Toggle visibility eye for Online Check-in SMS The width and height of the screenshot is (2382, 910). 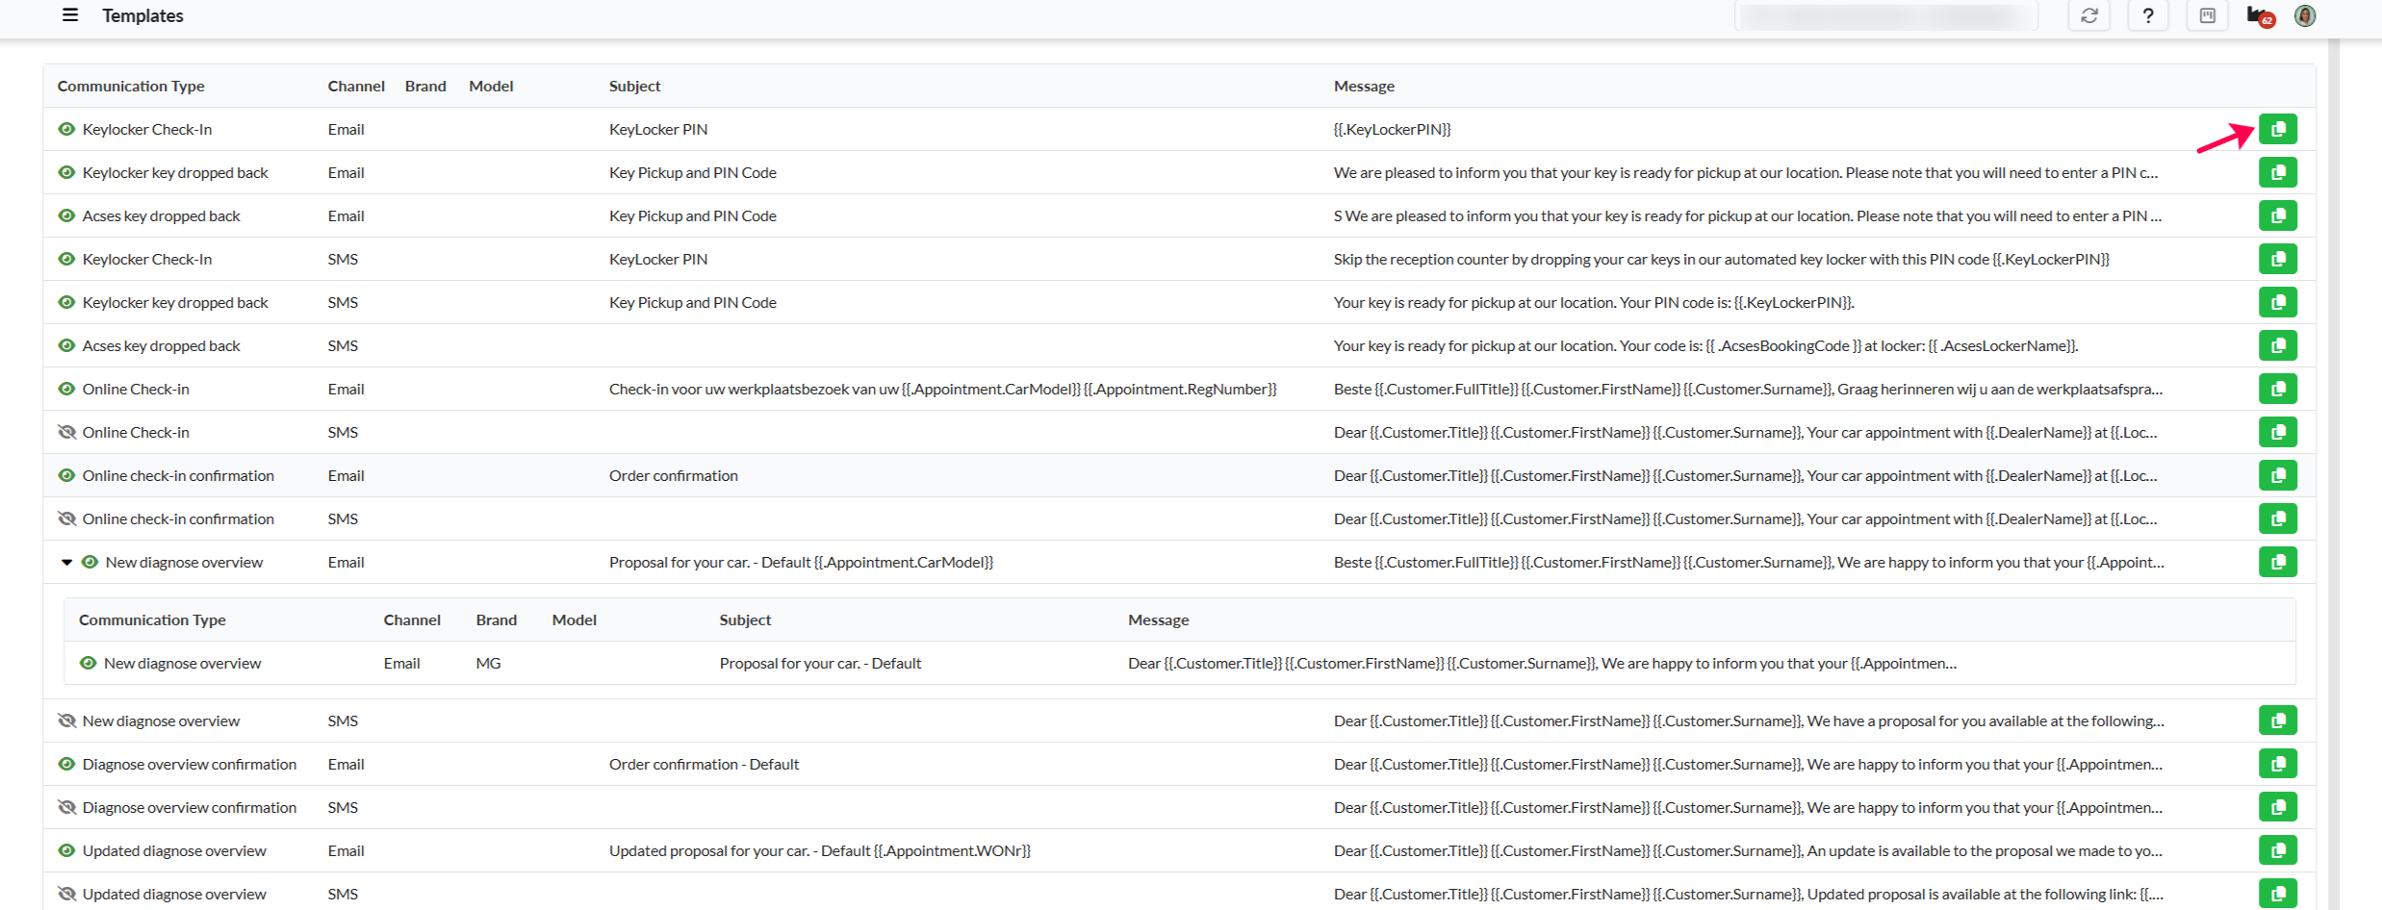[66, 432]
